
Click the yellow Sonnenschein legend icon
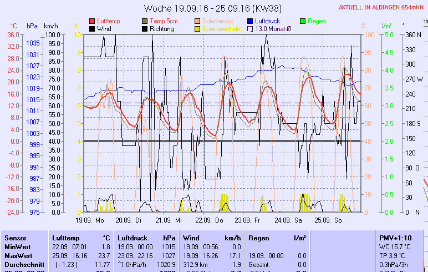tap(198, 29)
